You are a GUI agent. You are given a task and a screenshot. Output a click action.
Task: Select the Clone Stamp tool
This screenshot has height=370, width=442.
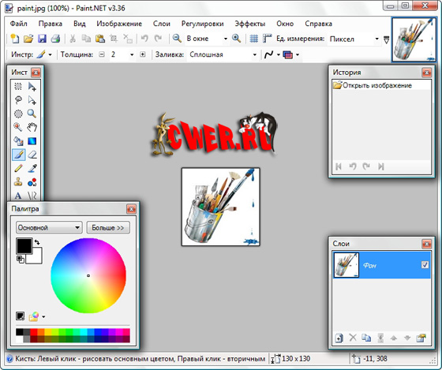(x=18, y=181)
